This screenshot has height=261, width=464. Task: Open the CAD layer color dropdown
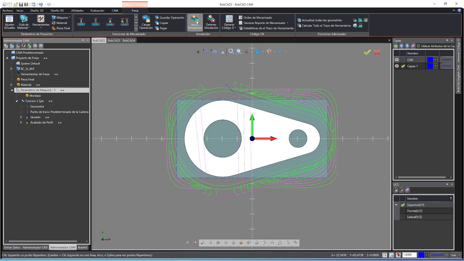435,60
